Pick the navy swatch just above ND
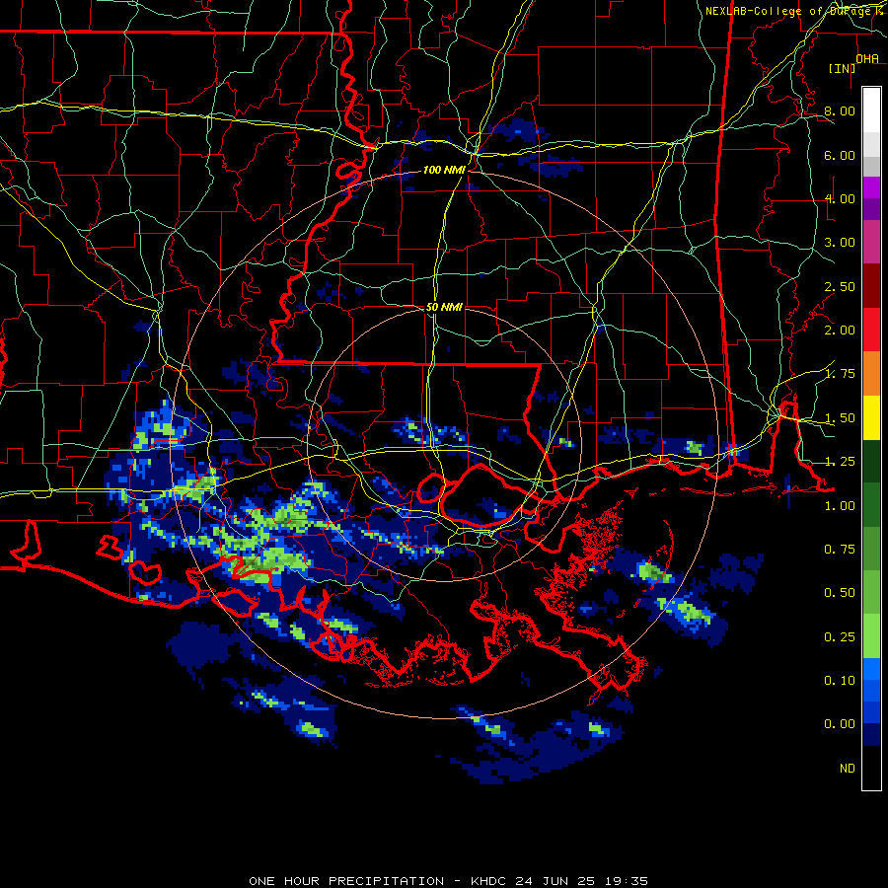This screenshot has height=888, width=888. click(x=871, y=735)
